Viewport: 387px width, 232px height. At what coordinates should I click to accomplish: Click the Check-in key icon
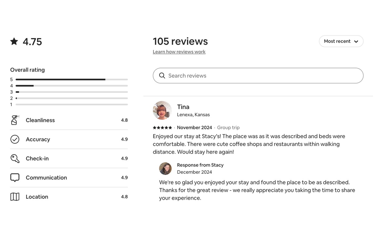[x=15, y=158]
